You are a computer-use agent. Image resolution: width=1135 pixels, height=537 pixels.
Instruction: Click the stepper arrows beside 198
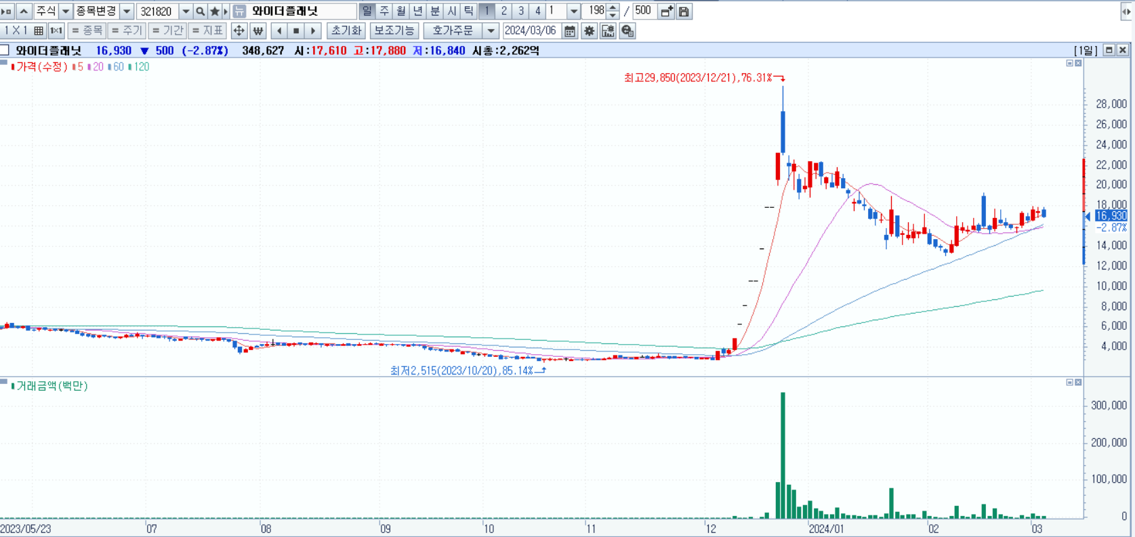click(x=613, y=12)
